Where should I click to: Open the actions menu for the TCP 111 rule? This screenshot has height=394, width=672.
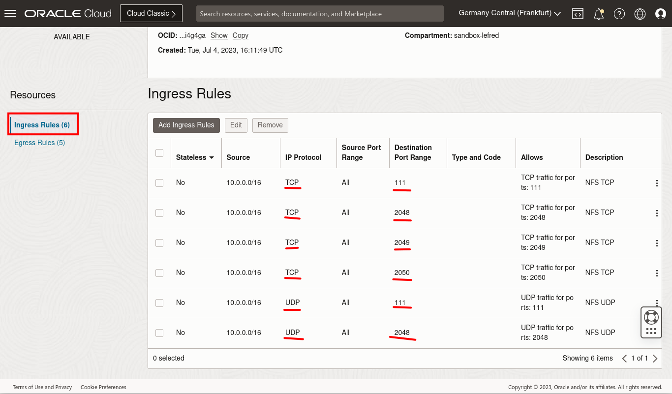(657, 182)
